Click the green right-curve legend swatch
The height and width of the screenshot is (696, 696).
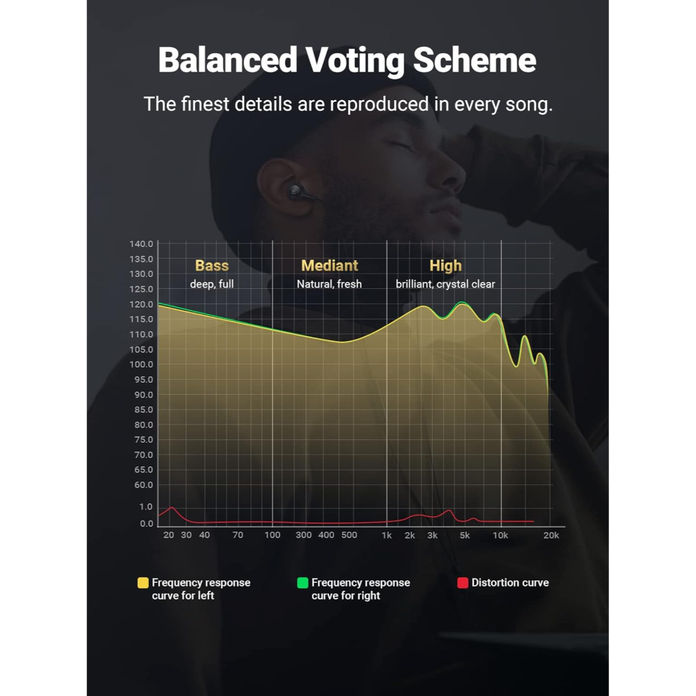coord(302,583)
